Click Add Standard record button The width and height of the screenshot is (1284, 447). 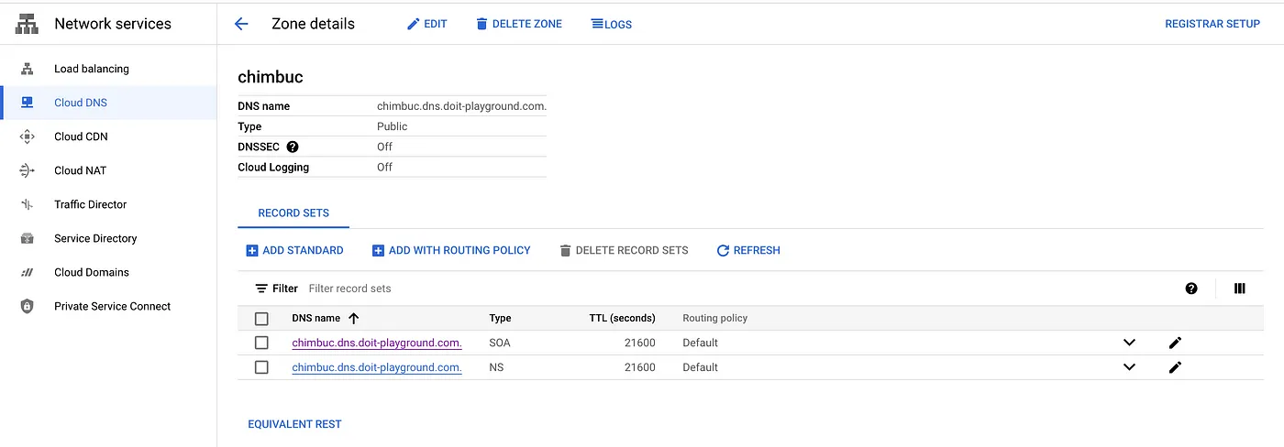pos(295,250)
